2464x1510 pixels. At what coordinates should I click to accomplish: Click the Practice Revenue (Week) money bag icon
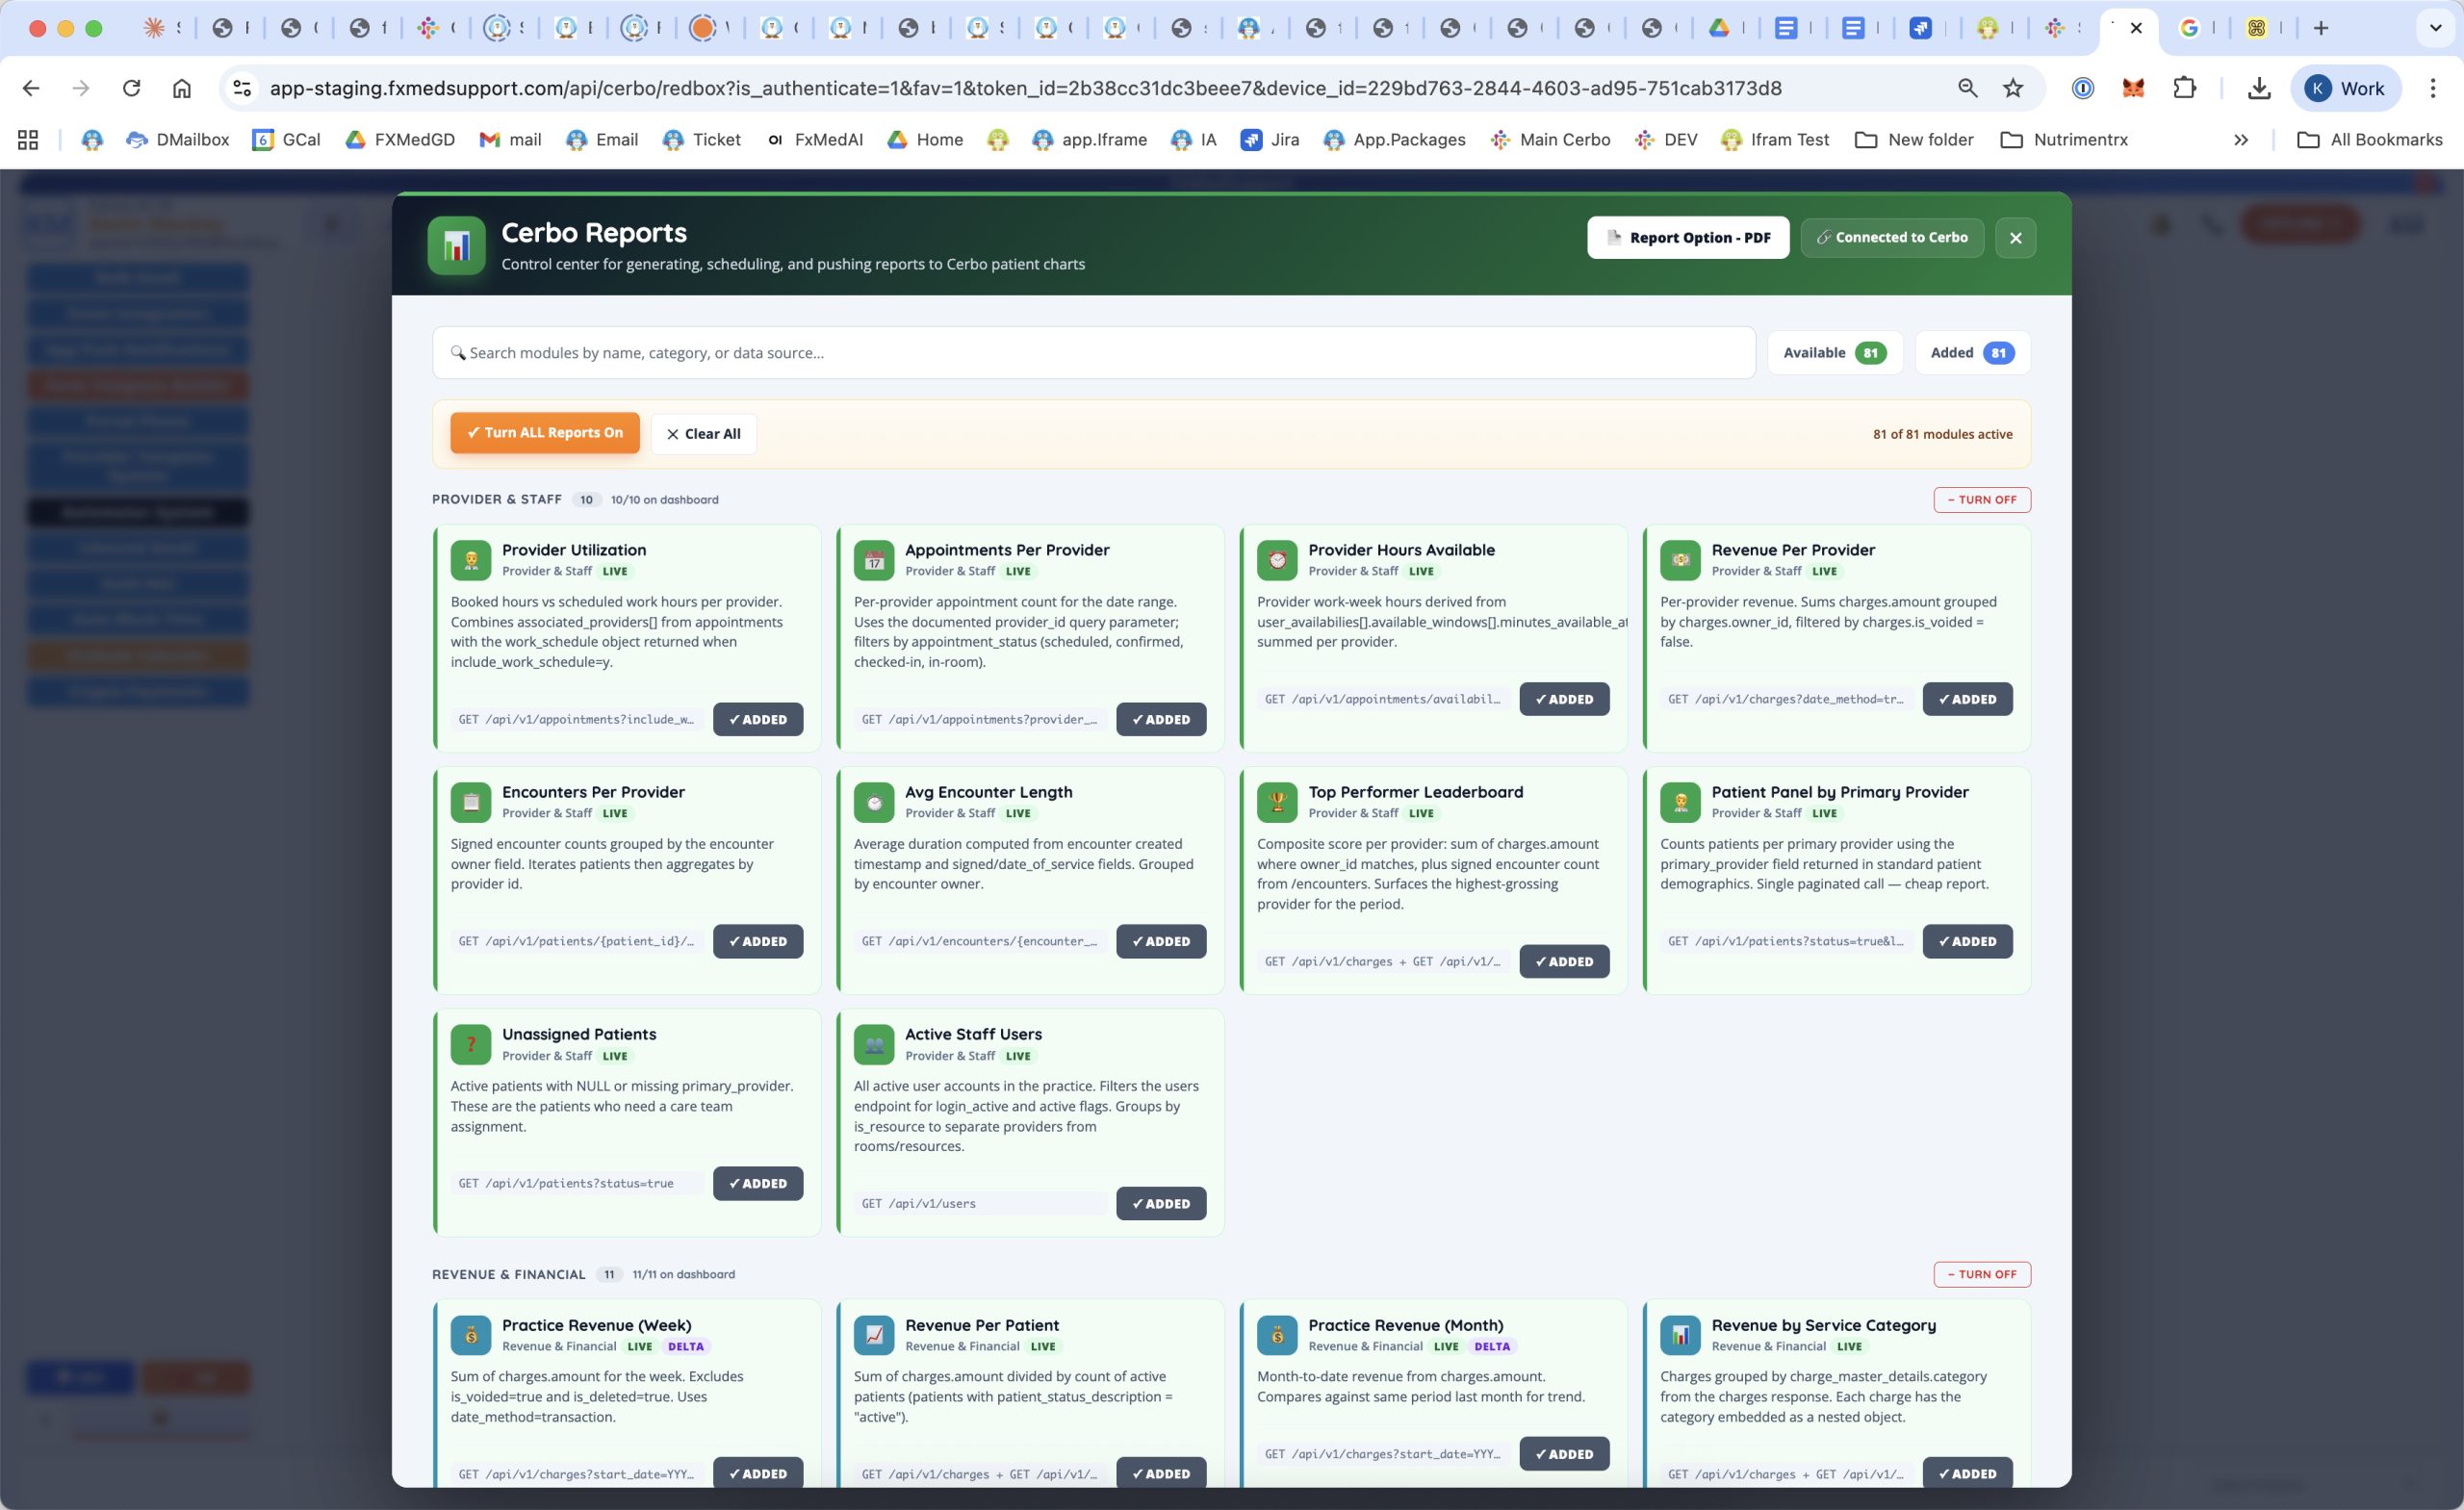tap(471, 1335)
